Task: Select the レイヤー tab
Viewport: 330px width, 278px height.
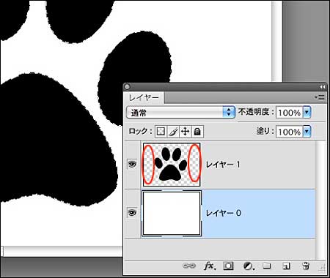Action: (144, 98)
